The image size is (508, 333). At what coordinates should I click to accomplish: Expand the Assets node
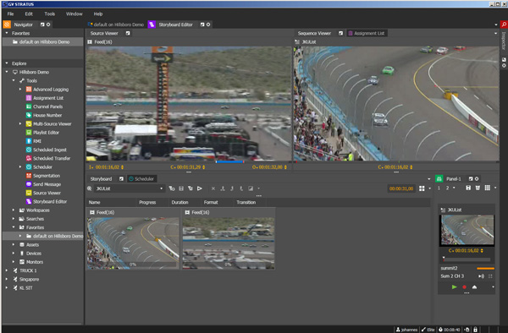pyautogui.click(x=14, y=245)
